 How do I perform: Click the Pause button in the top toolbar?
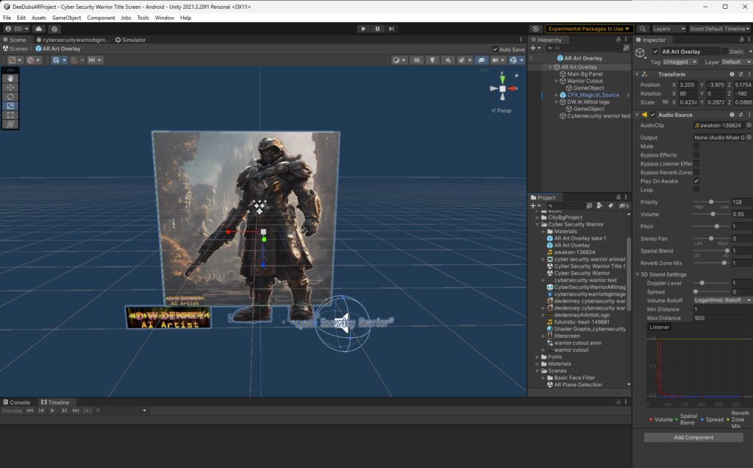coord(377,29)
